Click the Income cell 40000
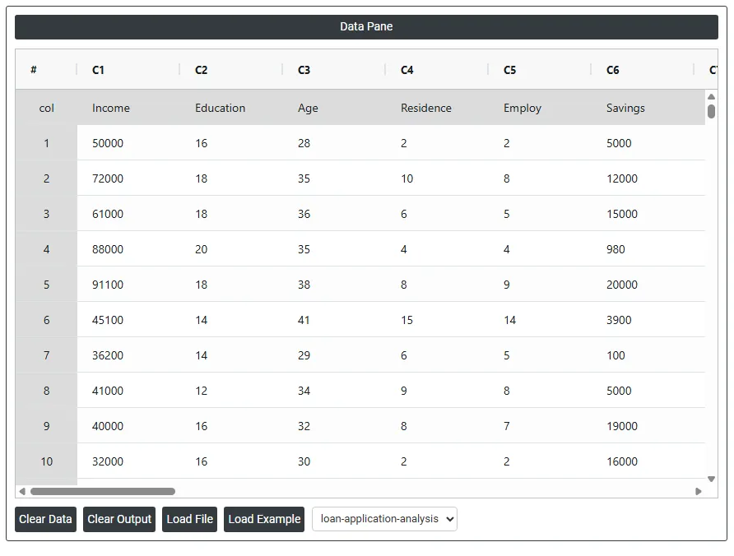The height and width of the screenshot is (556, 734). tap(128, 426)
